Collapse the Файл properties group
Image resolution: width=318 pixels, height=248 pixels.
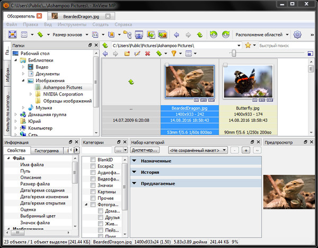point(8,158)
